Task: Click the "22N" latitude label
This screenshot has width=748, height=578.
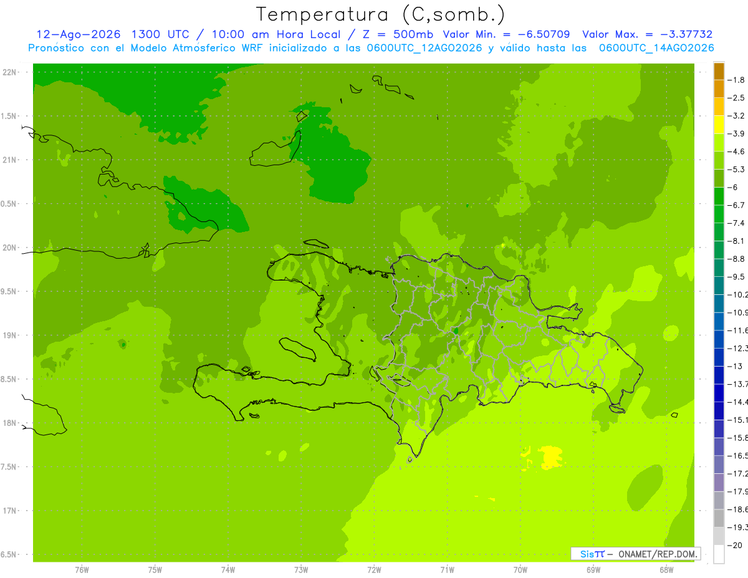Action: point(10,72)
